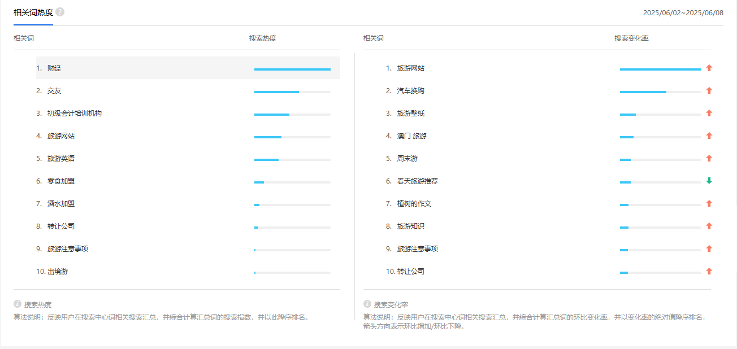
Task: Click 出境游 in the search heat list
Action: (58, 272)
